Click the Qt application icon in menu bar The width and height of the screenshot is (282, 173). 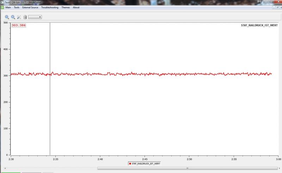(2, 7)
